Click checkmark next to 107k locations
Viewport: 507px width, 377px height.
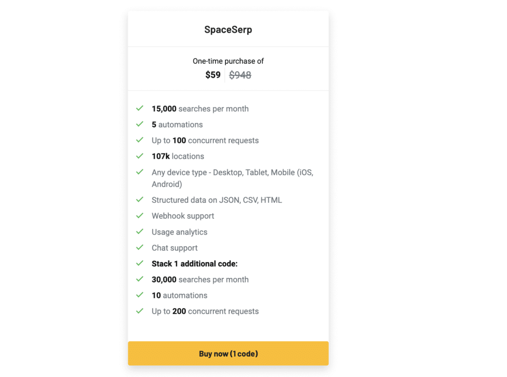[x=140, y=156]
